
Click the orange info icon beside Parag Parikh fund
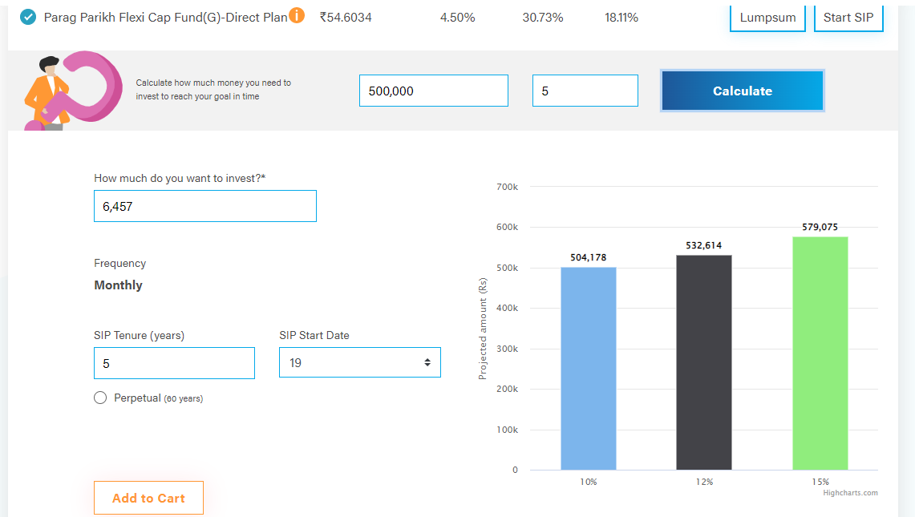click(x=297, y=15)
